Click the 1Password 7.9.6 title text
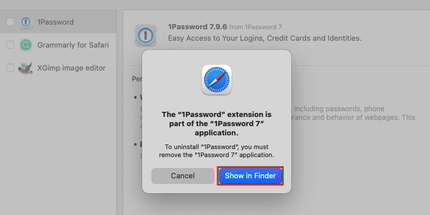 [x=197, y=27]
